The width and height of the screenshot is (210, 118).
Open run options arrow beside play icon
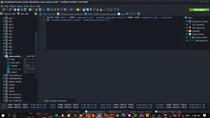tap(74, 10)
